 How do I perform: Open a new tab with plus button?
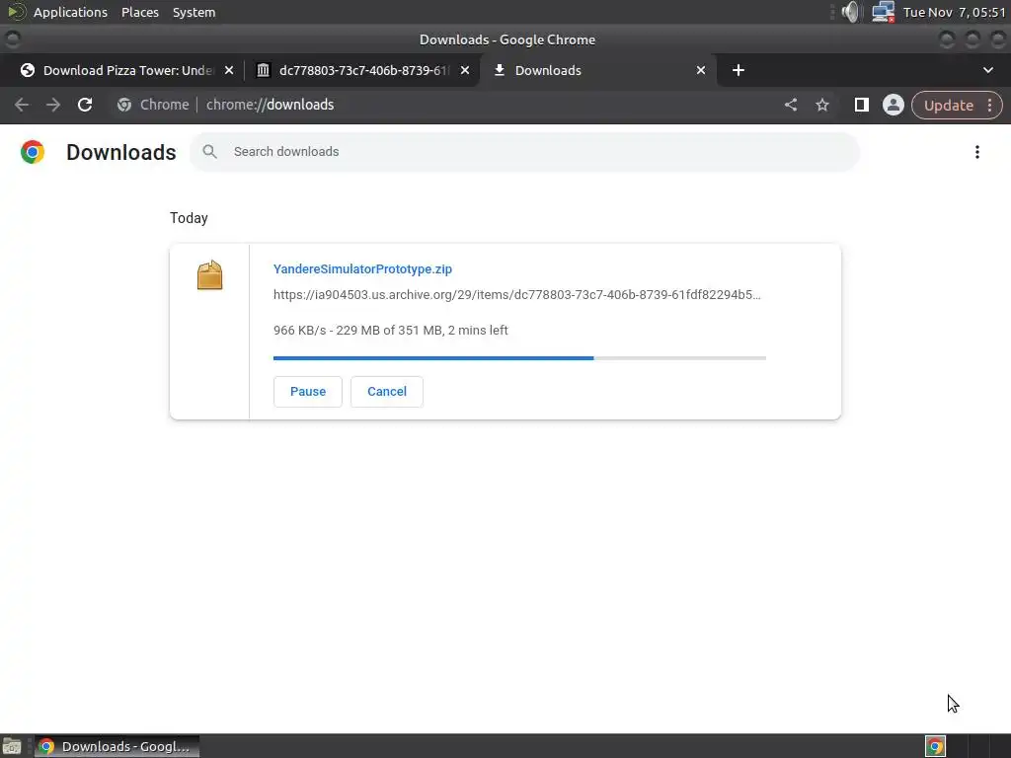[x=739, y=70]
